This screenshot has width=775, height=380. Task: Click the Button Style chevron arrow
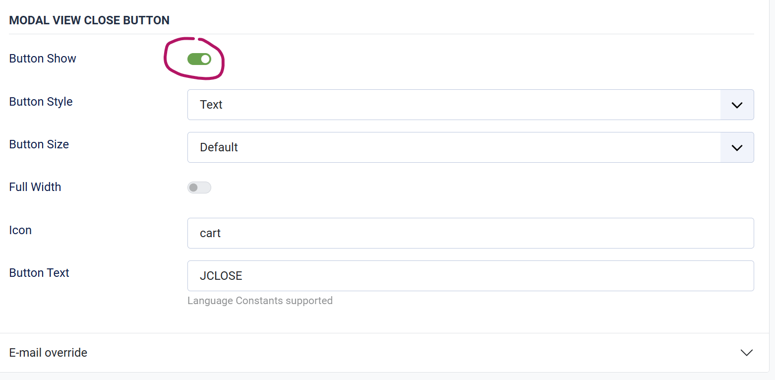click(x=737, y=105)
